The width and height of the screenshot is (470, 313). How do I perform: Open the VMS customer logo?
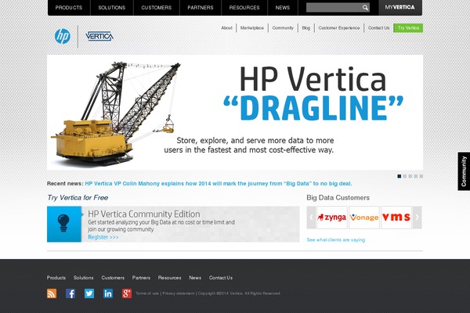tap(396, 218)
